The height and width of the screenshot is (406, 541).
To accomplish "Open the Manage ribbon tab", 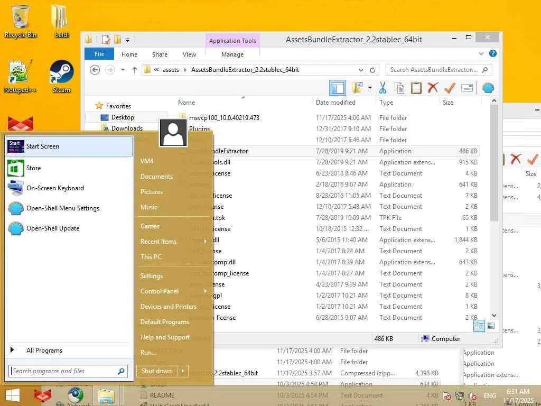I will (x=232, y=54).
